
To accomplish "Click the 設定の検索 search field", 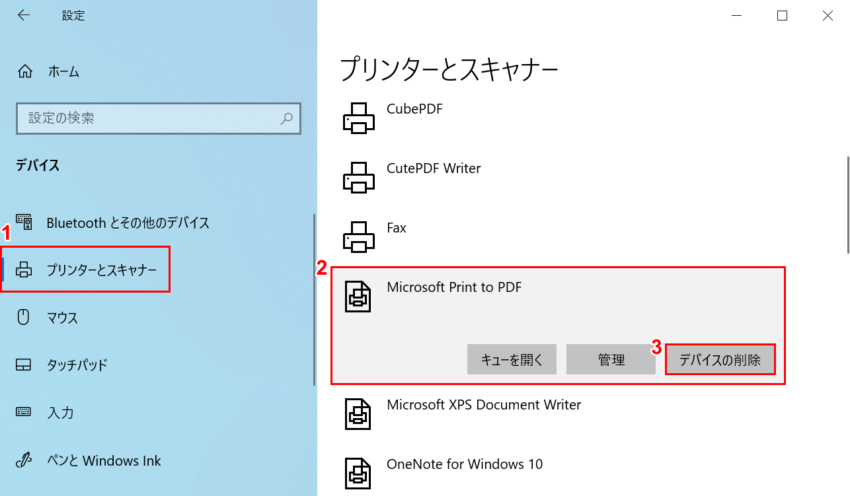I will (x=159, y=119).
